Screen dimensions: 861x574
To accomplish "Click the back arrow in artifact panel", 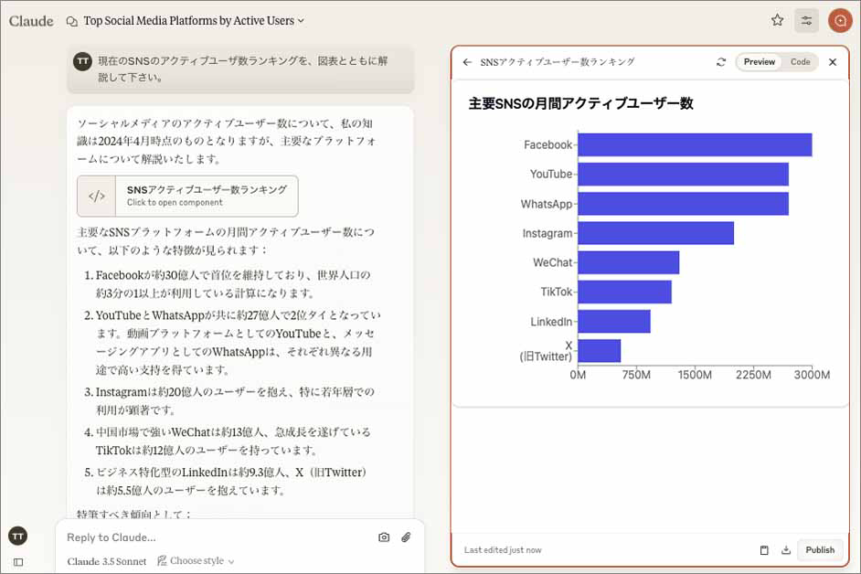I will [x=467, y=62].
